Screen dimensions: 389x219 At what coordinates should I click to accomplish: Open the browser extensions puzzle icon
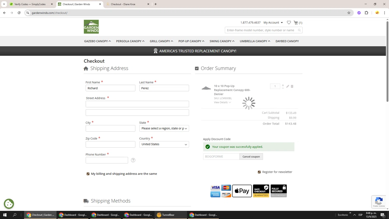(x=366, y=13)
